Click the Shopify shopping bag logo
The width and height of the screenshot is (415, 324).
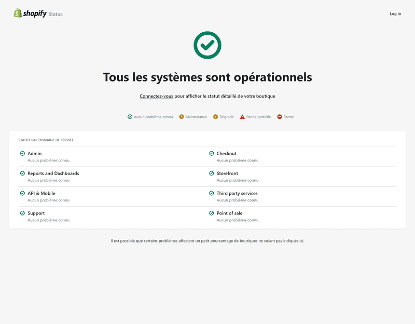click(18, 14)
